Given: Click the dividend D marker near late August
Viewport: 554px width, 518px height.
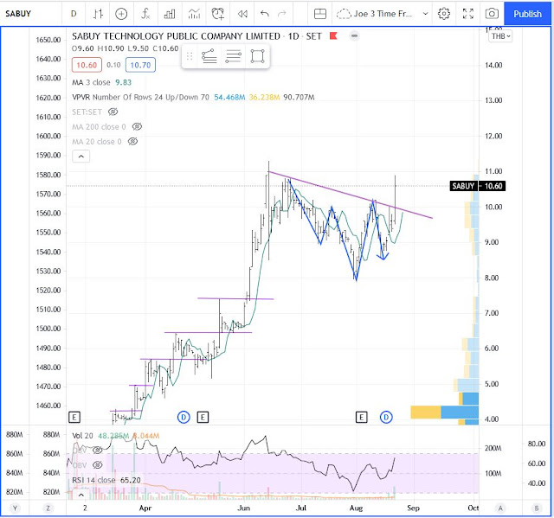Looking at the screenshot, I should (x=386, y=417).
